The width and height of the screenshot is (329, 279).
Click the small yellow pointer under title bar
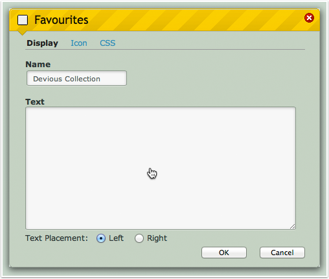[22, 33]
